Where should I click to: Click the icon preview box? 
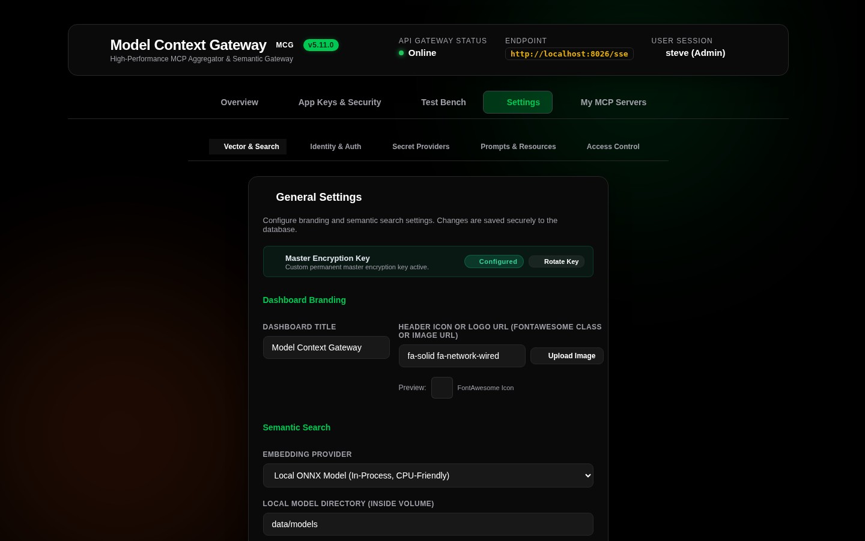click(x=442, y=388)
